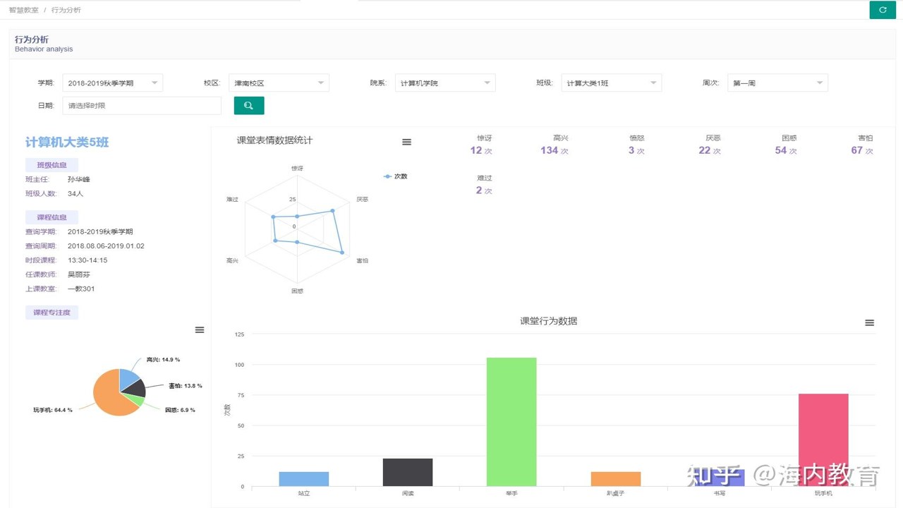903x508 pixels.
Task: Click the 厌恶 22 次 count
Action: pos(710,150)
